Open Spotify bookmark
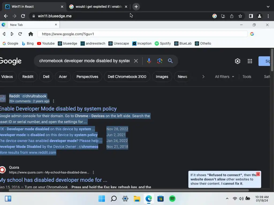The height and width of the screenshot is (205, 274). coord(163,44)
